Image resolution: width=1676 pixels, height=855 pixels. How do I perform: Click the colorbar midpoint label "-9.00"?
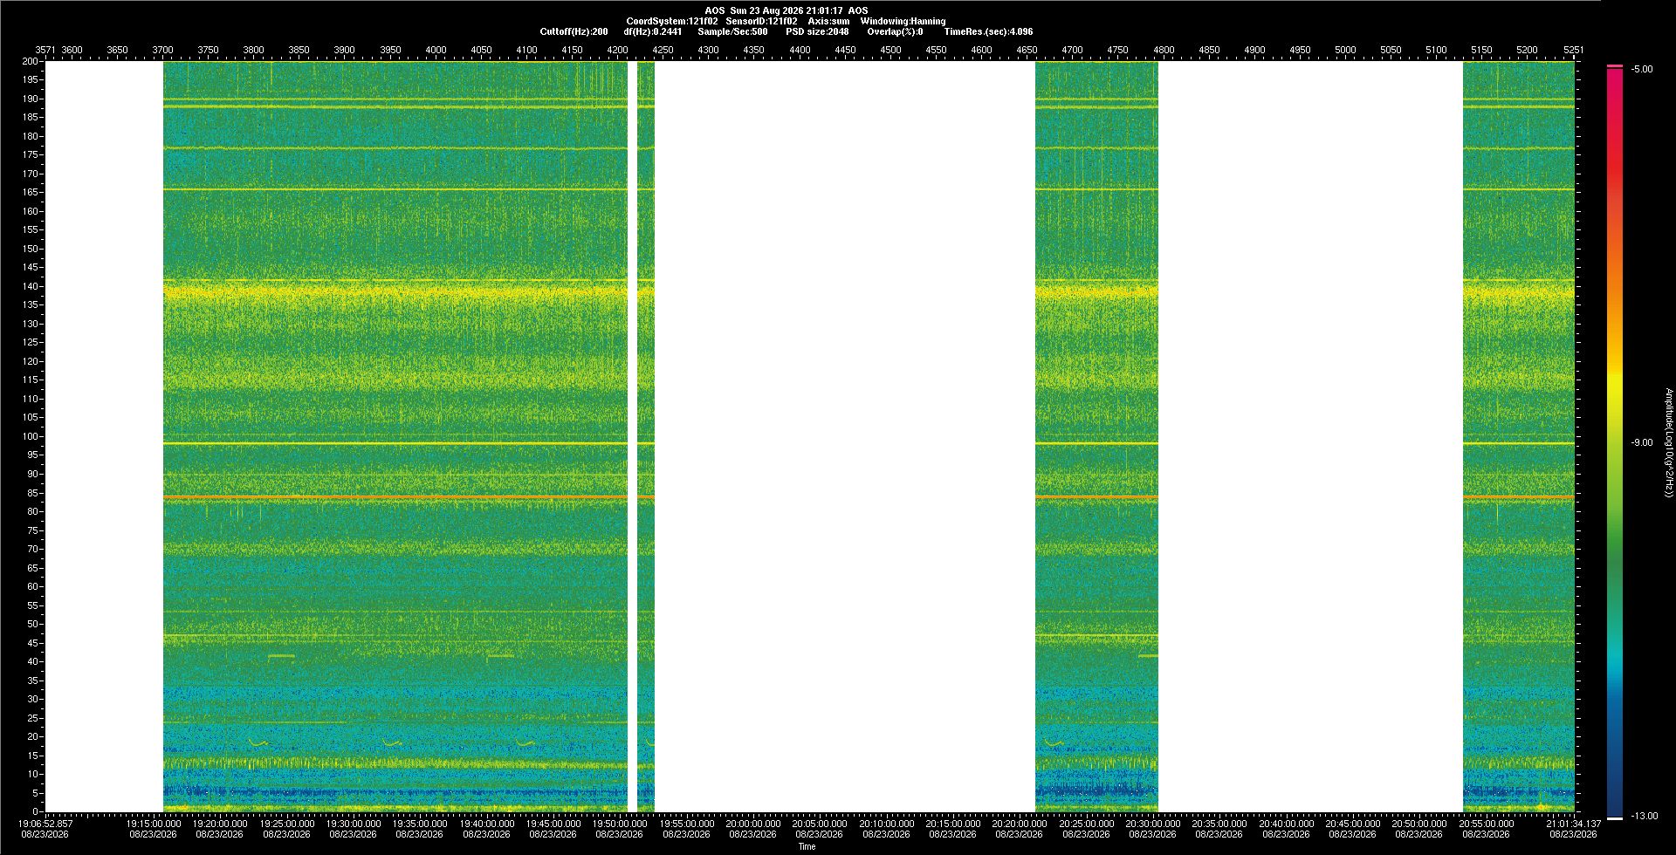(1642, 442)
